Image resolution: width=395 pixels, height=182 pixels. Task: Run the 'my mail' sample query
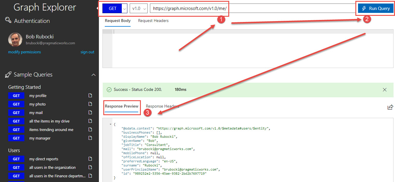pos(36,112)
